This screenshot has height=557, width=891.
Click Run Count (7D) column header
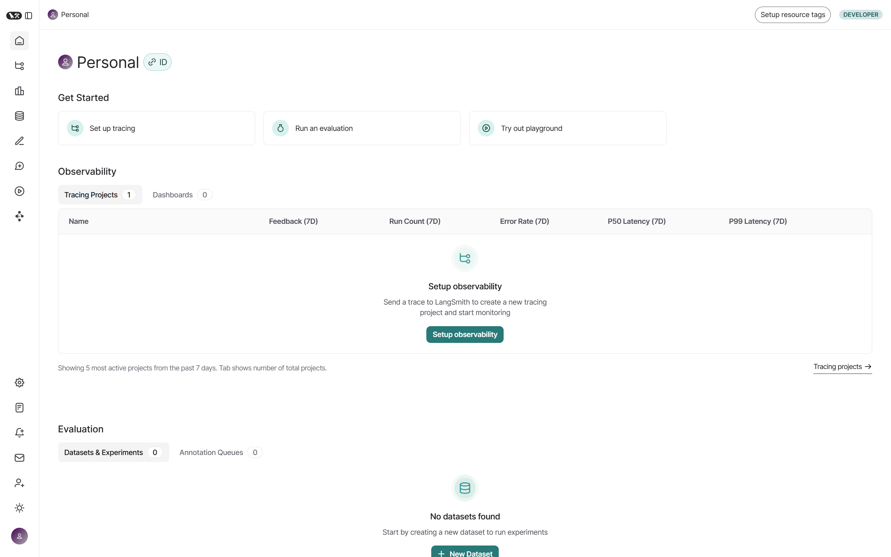[x=415, y=221]
